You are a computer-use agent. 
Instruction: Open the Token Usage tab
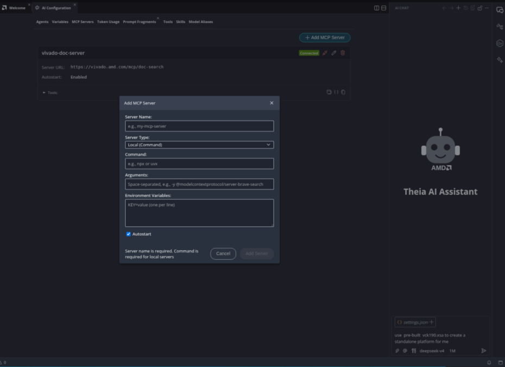pyautogui.click(x=108, y=22)
